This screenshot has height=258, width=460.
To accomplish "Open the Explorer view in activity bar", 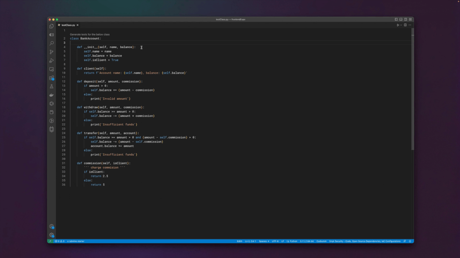I will point(52,26).
